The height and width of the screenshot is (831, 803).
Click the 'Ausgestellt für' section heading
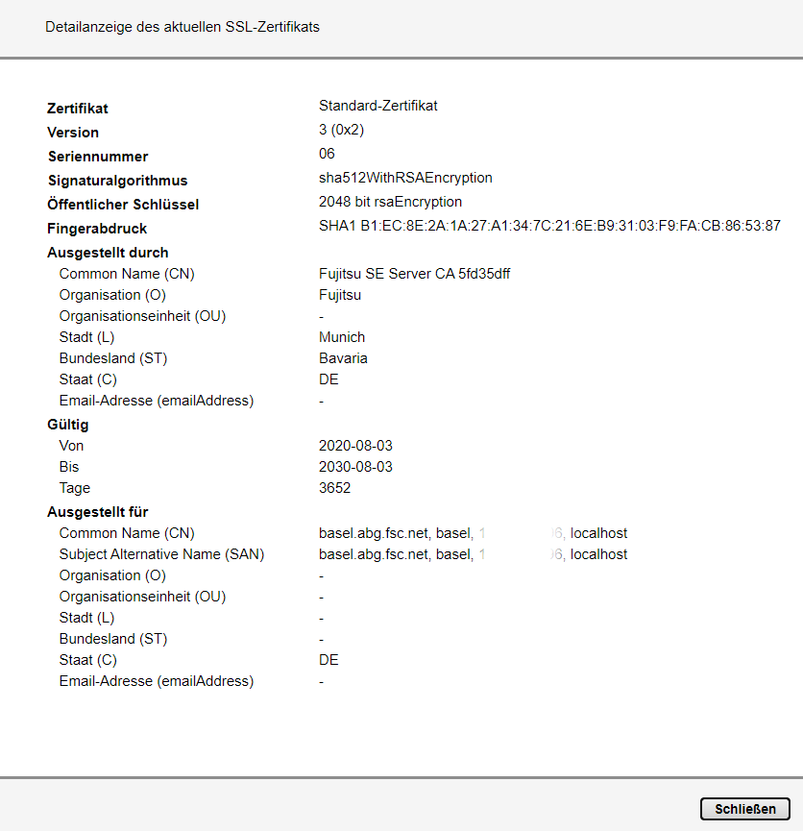coord(97,512)
